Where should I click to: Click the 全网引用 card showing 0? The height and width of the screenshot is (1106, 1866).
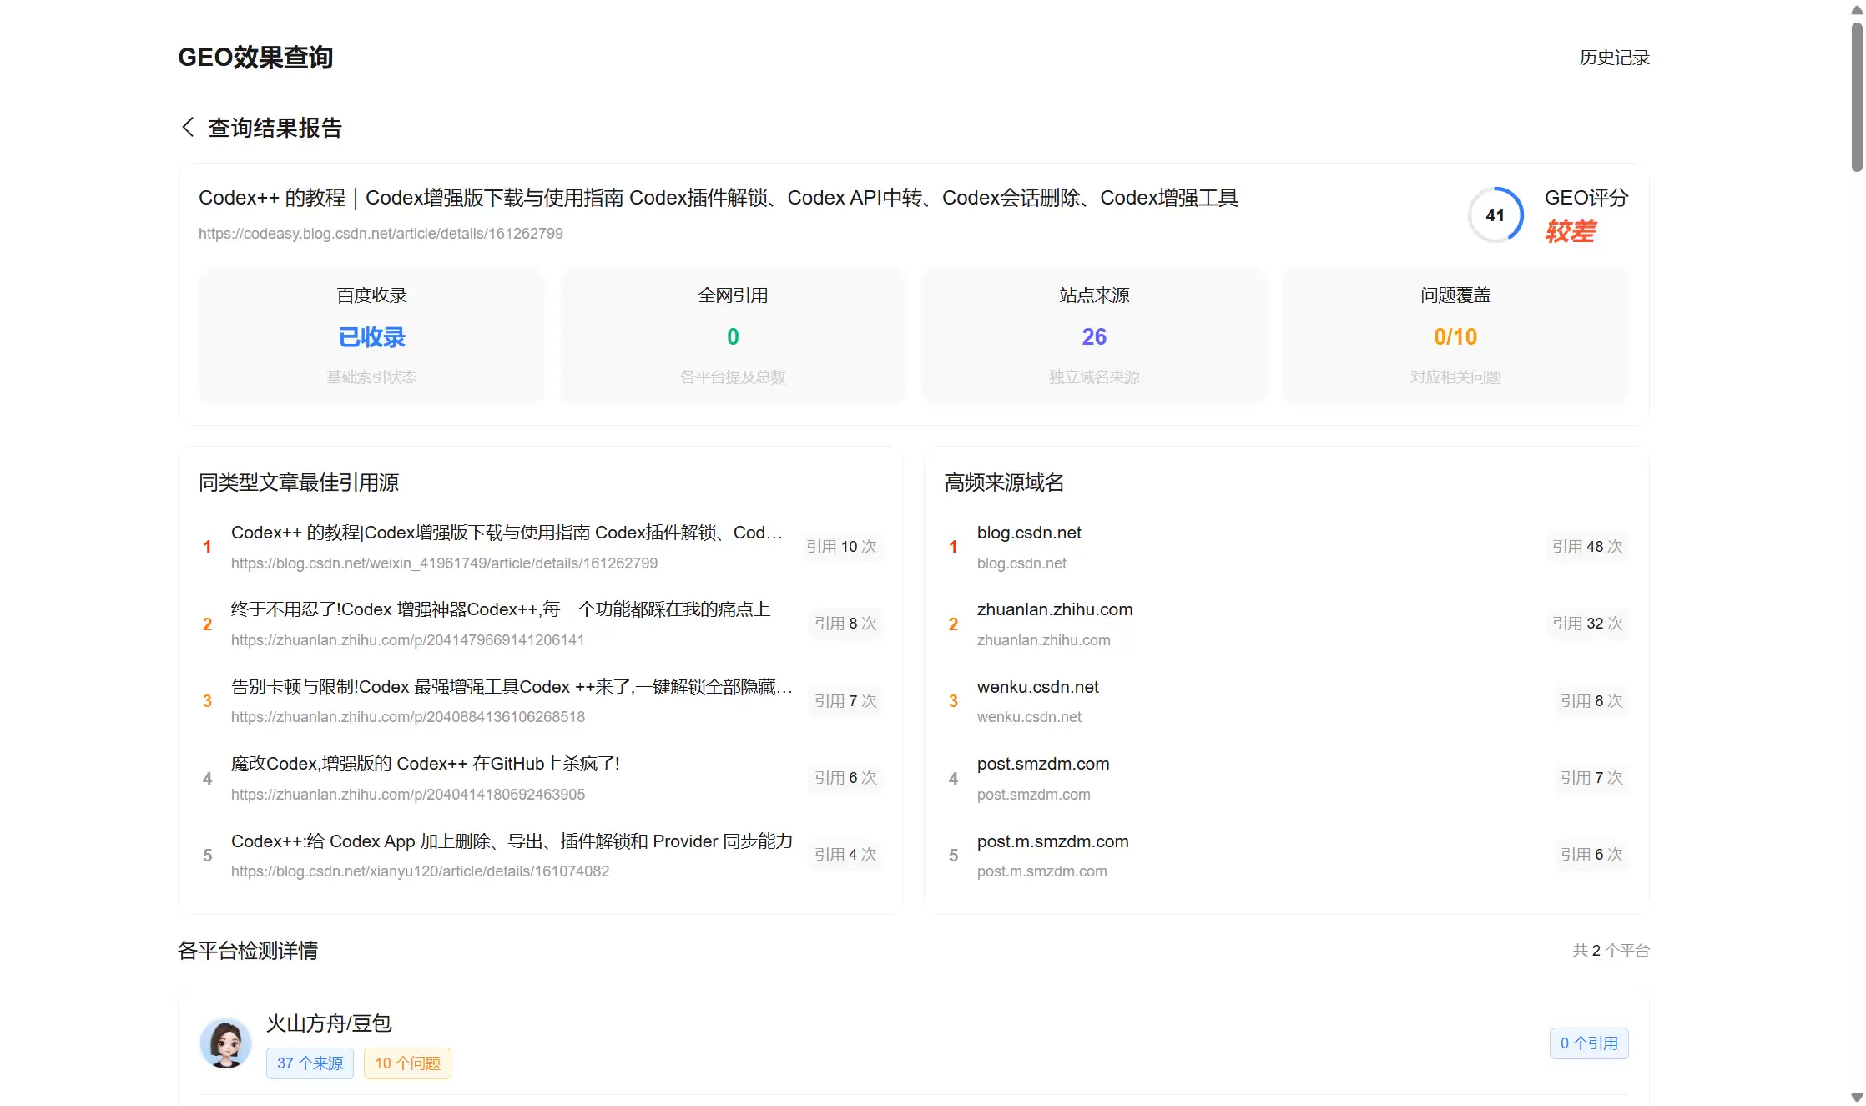coord(733,336)
